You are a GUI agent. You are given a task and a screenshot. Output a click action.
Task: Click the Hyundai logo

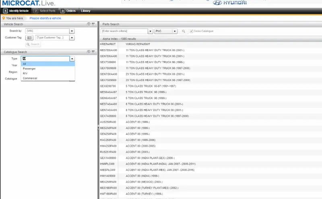tap(229, 3)
